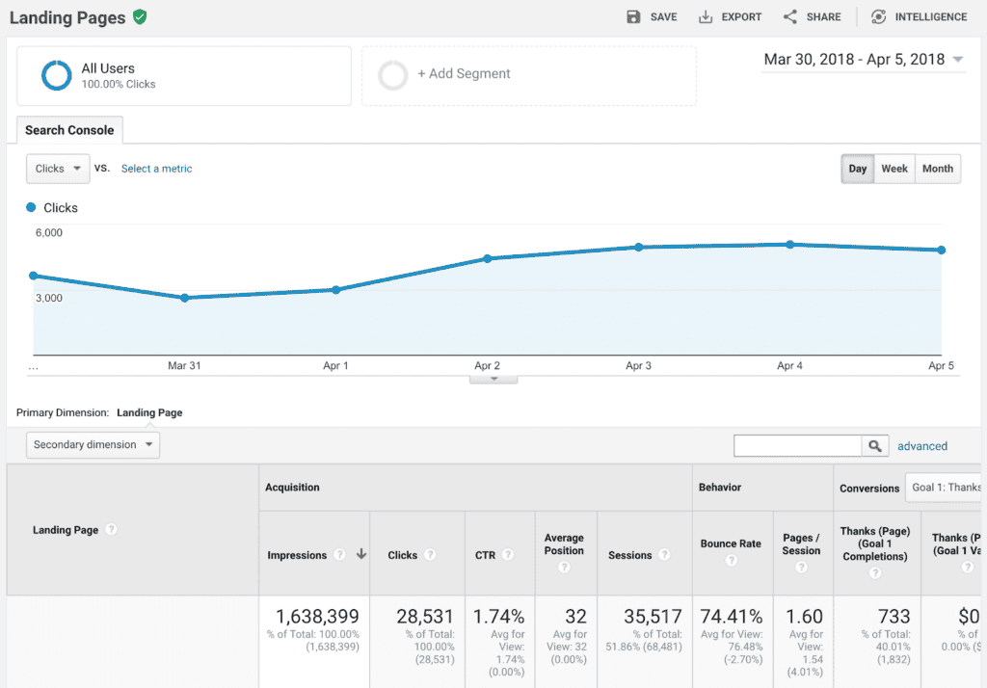The image size is (987, 688).
Task: Select the Search Console tab
Action: tap(69, 130)
